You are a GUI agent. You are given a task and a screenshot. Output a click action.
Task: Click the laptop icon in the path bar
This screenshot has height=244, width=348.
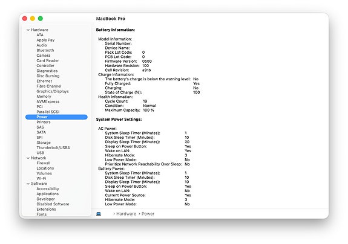point(99,214)
